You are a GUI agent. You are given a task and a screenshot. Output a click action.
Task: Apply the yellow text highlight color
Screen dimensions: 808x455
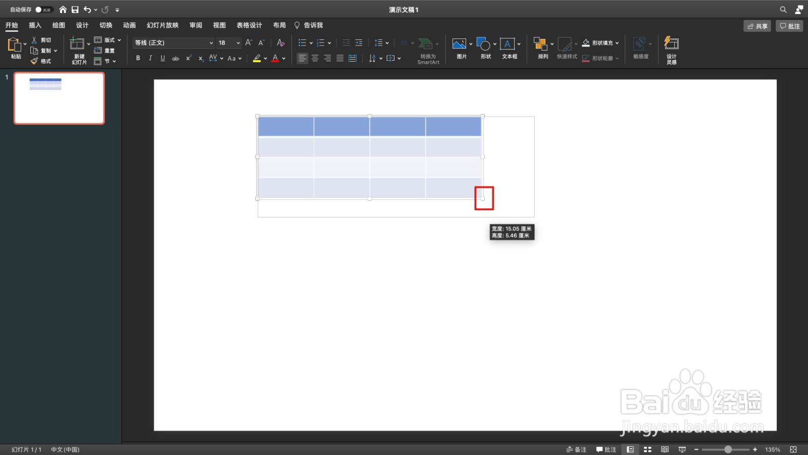(257, 58)
